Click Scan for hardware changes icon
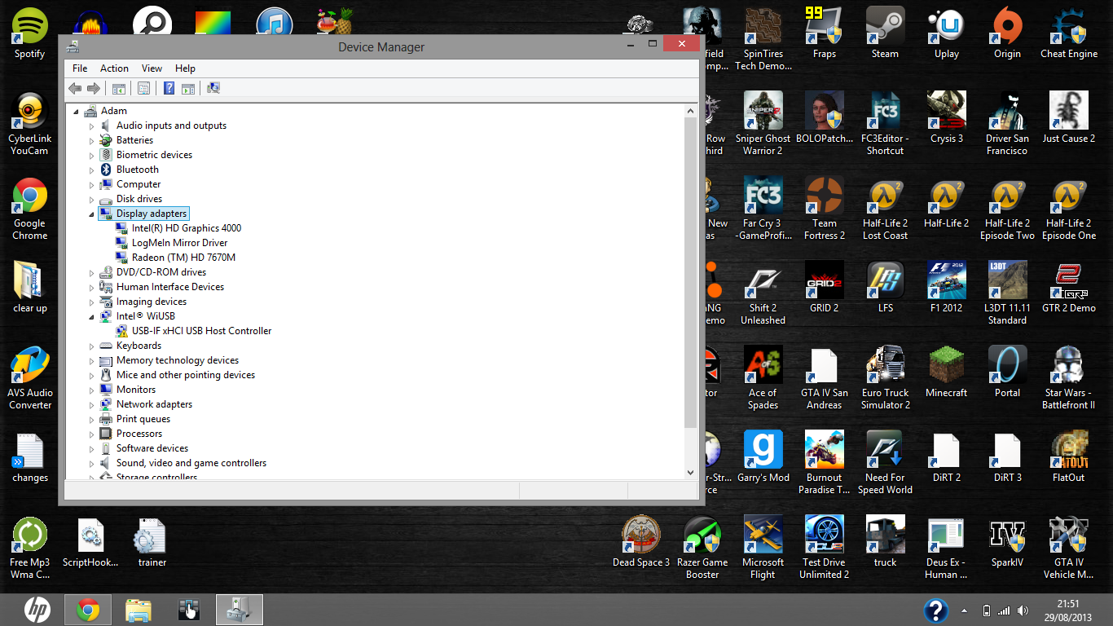Image resolution: width=1113 pixels, height=626 pixels. click(x=213, y=88)
